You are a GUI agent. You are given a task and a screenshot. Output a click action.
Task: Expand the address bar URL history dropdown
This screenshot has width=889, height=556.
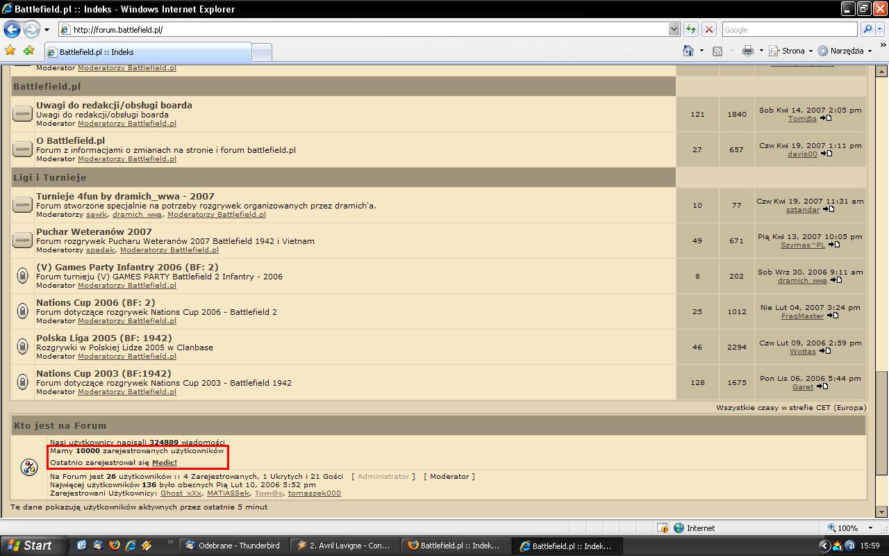674,29
